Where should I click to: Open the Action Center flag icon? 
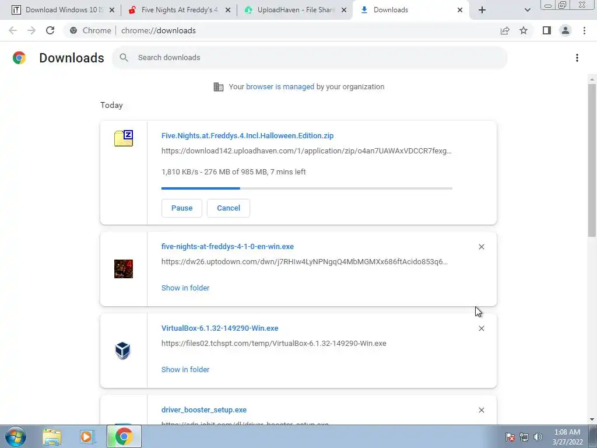tap(510, 437)
